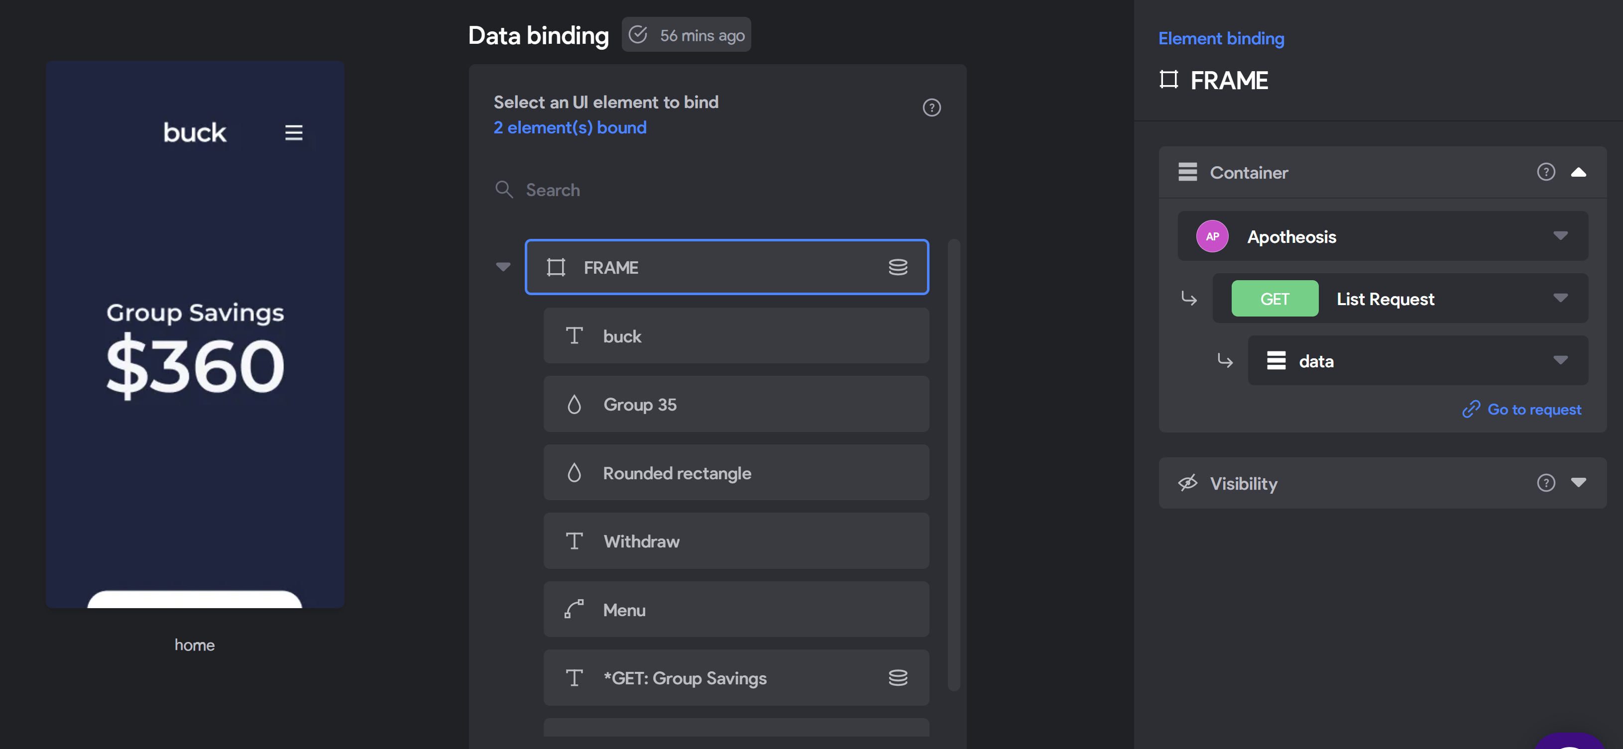Screen dimensions: 1623x749
Task: Click the 56 mins ago saved status
Action: tap(686, 35)
